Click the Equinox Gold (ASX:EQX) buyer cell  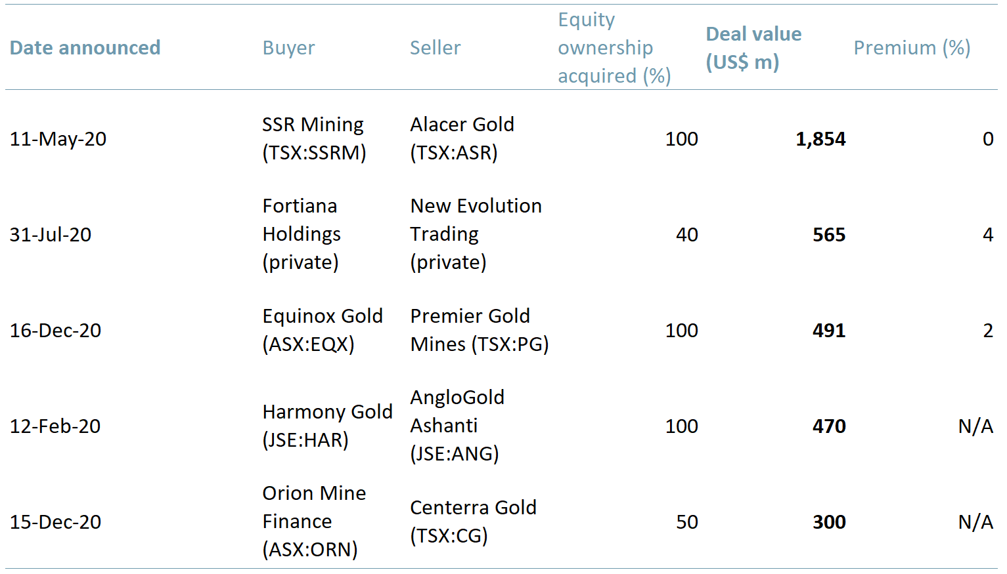(x=322, y=330)
